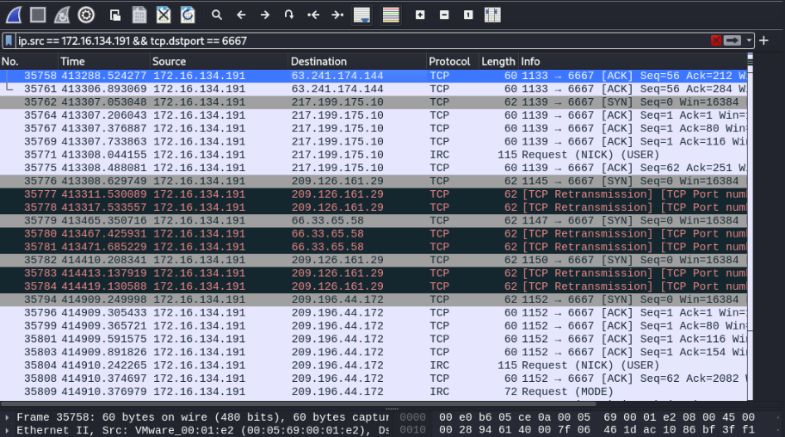Select SYN packet 35782

click(x=374, y=260)
